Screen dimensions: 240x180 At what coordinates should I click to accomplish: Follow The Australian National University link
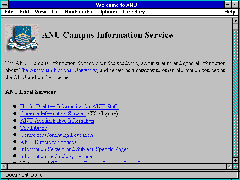pos(58,70)
